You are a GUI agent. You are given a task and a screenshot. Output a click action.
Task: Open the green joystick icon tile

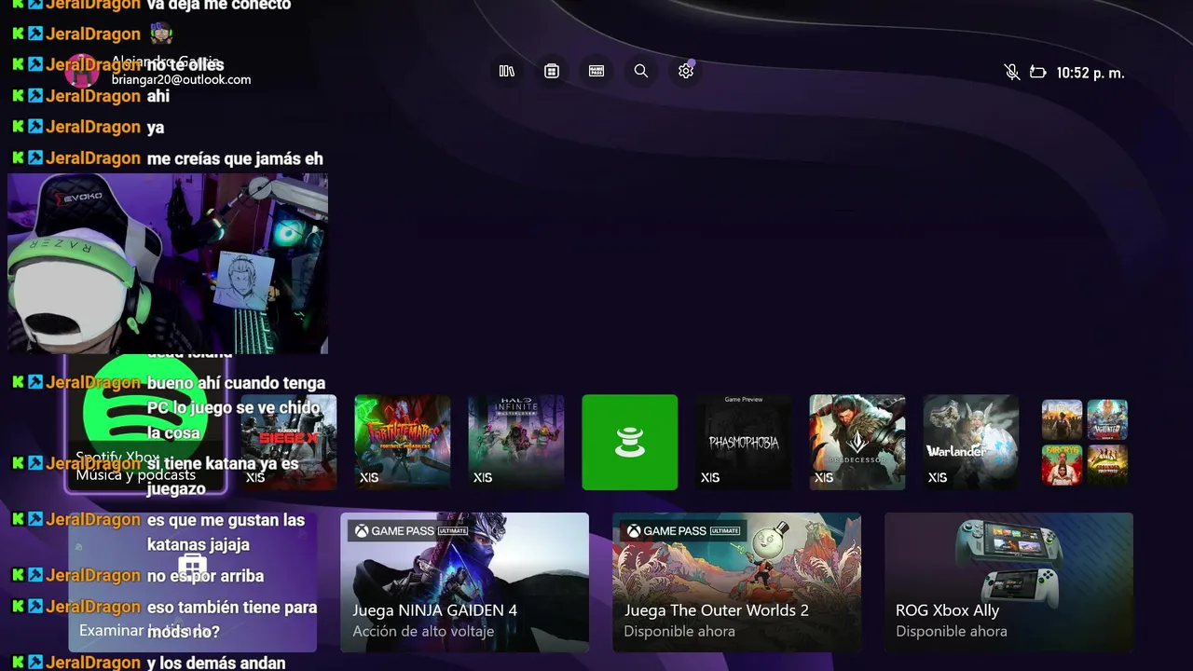point(630,442)
